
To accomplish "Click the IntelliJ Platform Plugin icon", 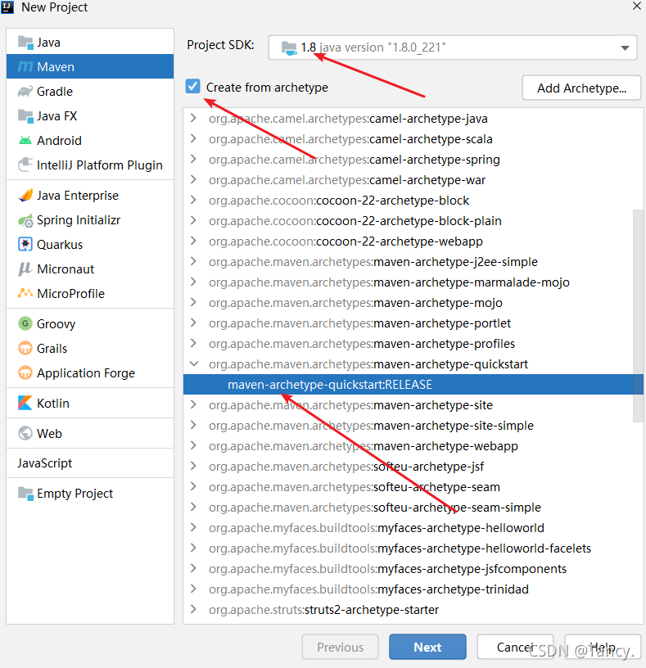I will tap(25, 165).
